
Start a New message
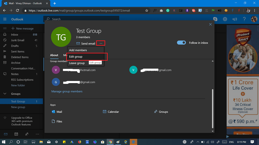coord(22,28)
